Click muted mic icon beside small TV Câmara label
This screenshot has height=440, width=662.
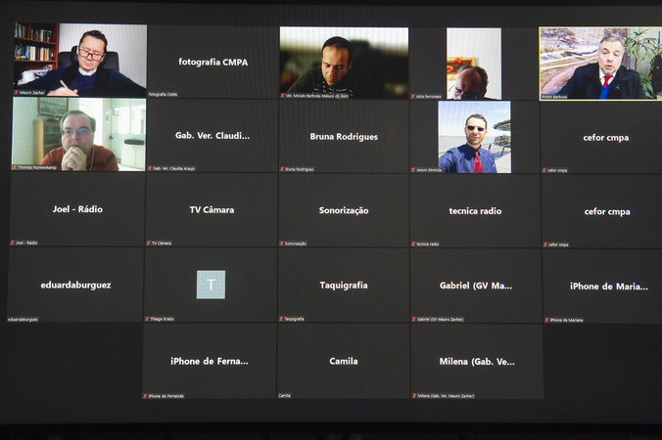coord(148,243)
